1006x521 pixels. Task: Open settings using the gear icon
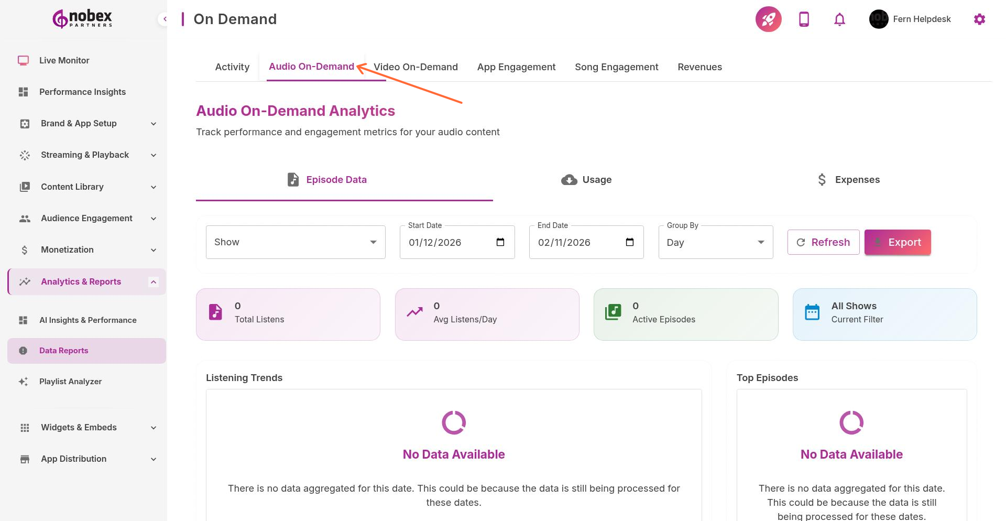(x=979, y=19)
